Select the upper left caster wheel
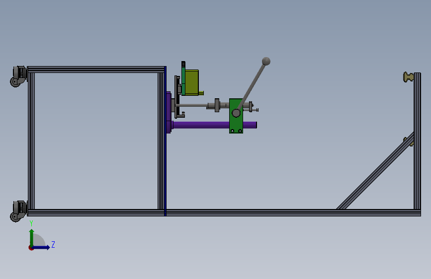The width and height of the screenshot is (431, 279). click(18, 76)
